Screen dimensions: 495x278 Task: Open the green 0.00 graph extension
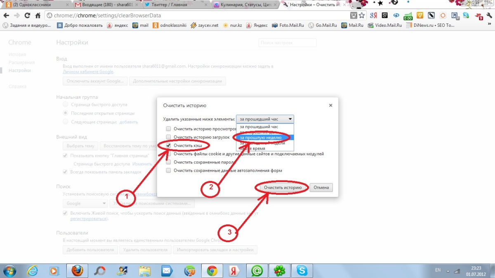408,16
